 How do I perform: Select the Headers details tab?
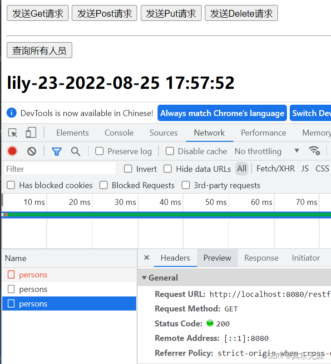coord(175,258)
